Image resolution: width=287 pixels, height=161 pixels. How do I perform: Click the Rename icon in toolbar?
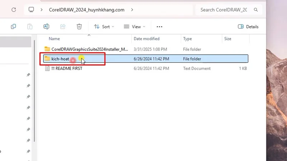pyautogui.click(x=46, y=26)
